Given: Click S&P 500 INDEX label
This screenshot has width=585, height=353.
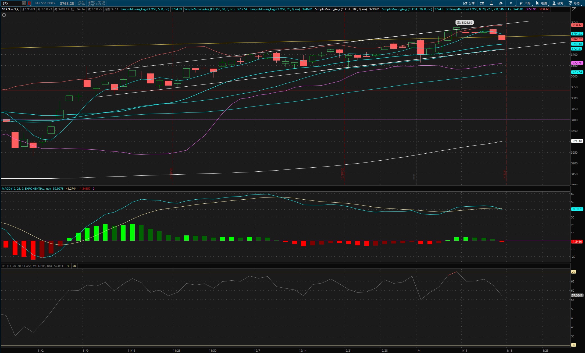Looking at the screenshot, I should click(x=45, y=3).
